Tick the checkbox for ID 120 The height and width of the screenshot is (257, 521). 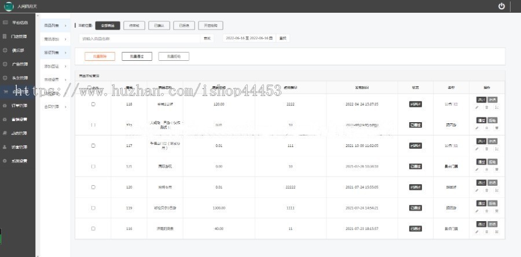pyautogui.click(x=93, y=187)
